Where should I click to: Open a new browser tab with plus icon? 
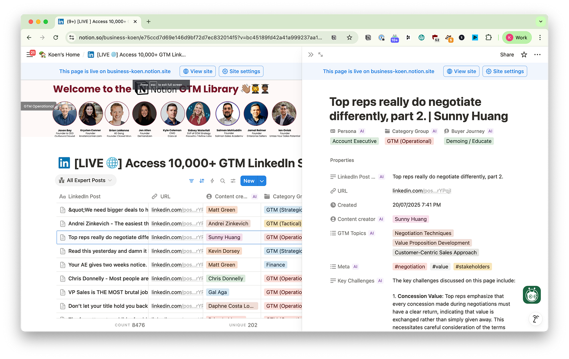click(x=149, y=21)
